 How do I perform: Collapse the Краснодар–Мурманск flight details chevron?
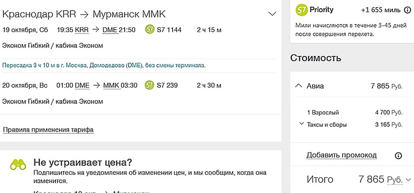pyautogui.click(x=272, y=14)
